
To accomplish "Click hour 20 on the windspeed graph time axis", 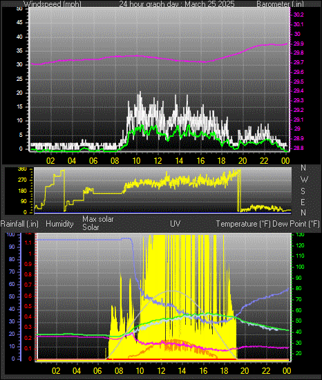I will pyautogui.click(x=243, y=161).
